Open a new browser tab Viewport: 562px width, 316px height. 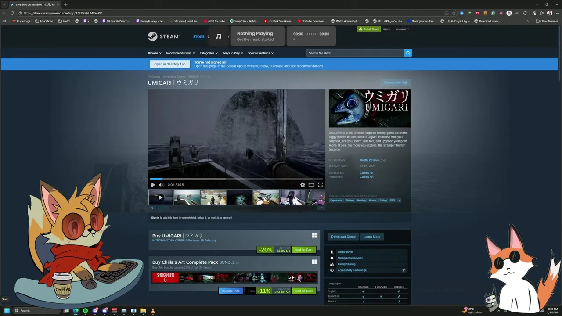65,4
